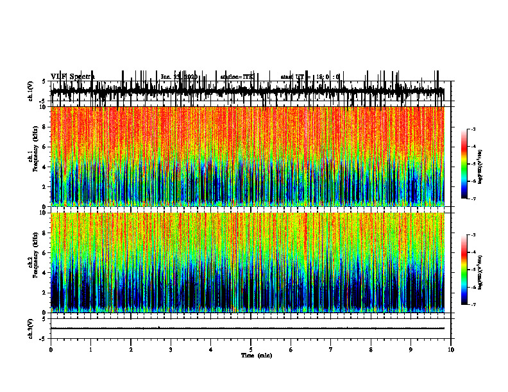The width and height of the screenshot is (508, 392).
Task: Click the '-7' tick on ch.1 color bar
Action: [x=473, y=199]
